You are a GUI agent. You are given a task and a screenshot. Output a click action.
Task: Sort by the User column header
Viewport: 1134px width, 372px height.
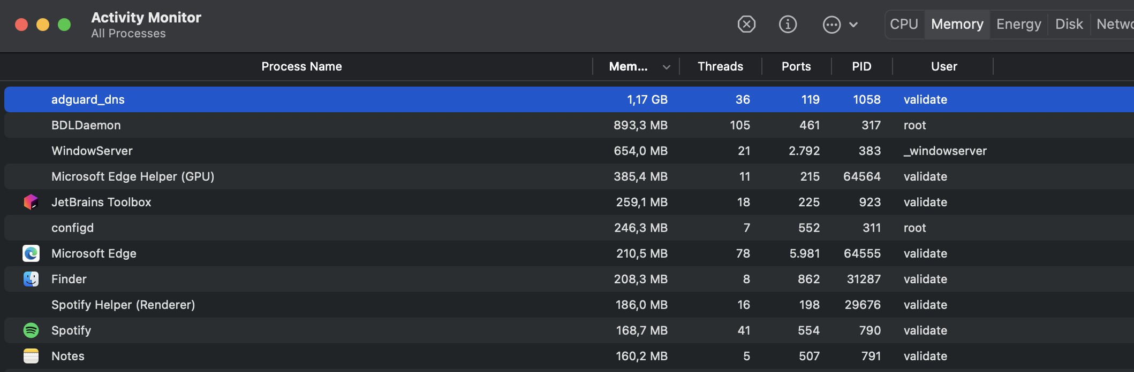(944, 66)
